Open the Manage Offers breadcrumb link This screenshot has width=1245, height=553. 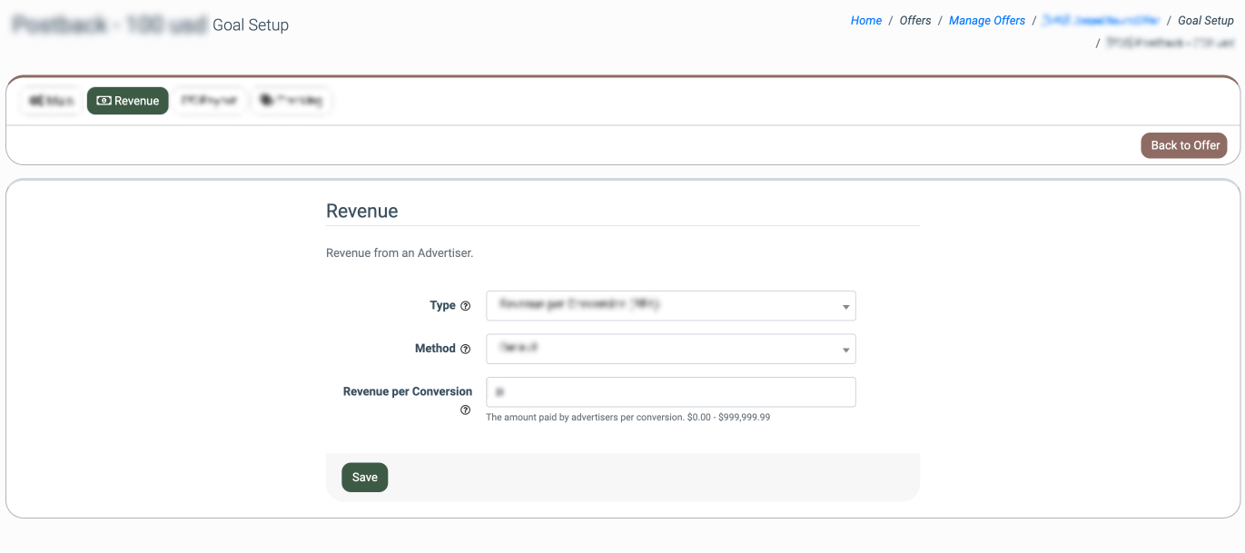pos(986,20)
